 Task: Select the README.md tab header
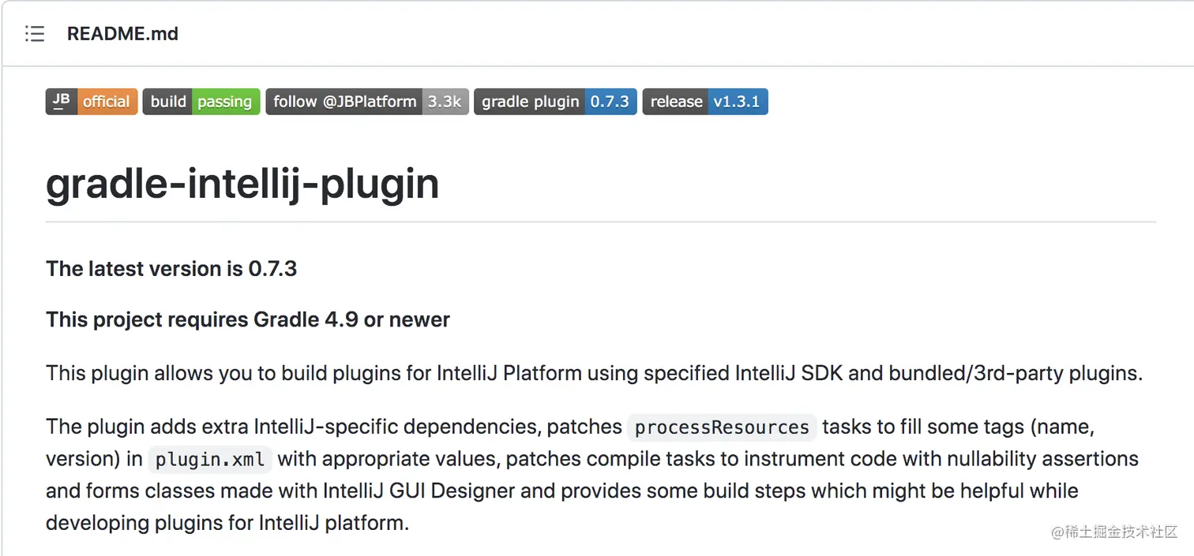click(x=122, y=34)
